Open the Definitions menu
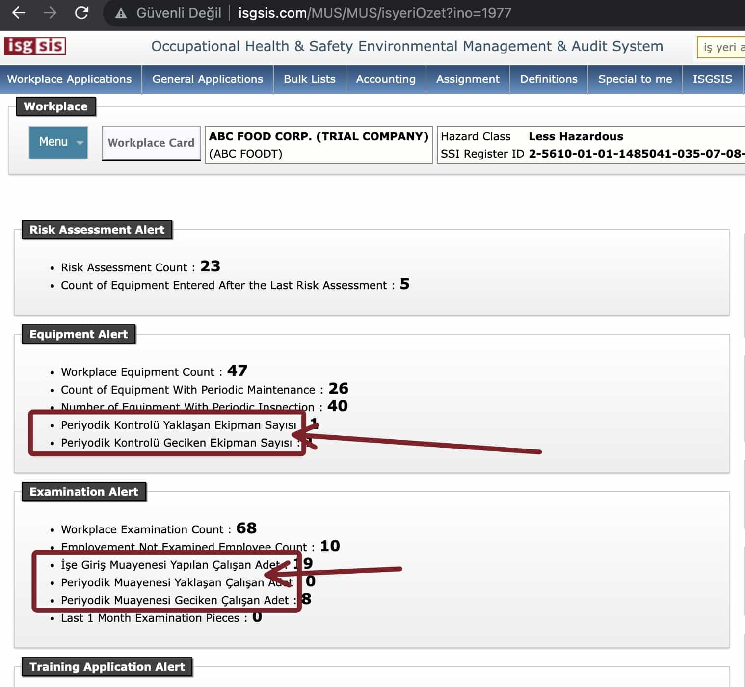 click(x=548, y=79)
